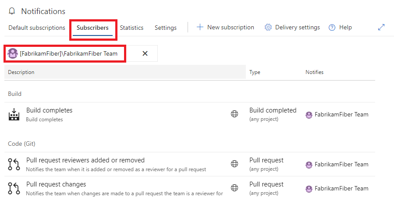Switch to the Default subscriptions tab

tap(37, 28)
